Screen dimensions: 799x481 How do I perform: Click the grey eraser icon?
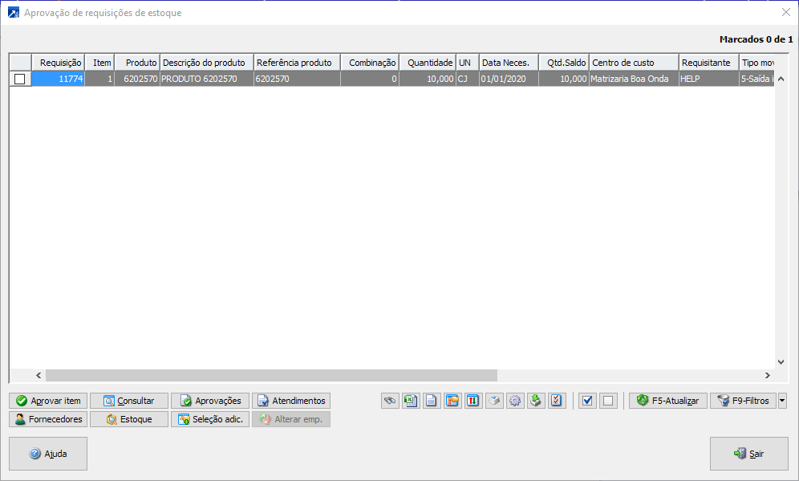point(494,401)
